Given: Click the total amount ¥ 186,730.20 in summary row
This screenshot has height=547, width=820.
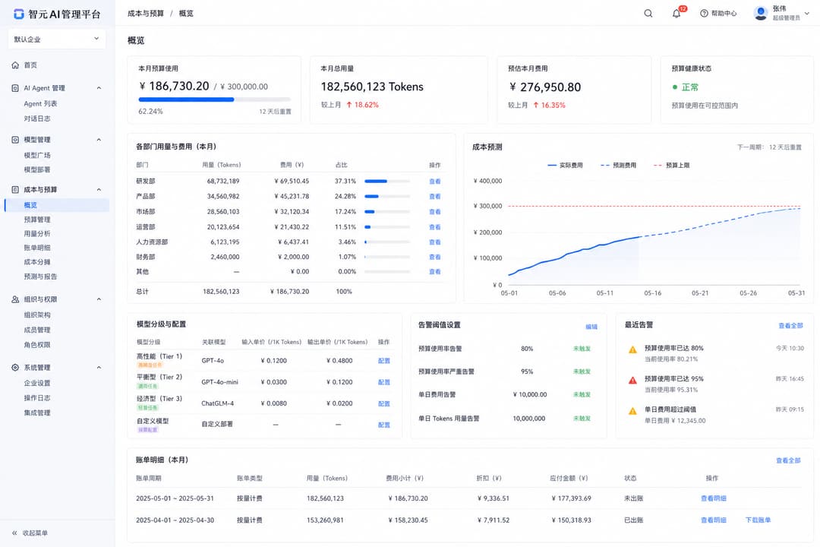Looking at the screenshot, I should point(290,292).
